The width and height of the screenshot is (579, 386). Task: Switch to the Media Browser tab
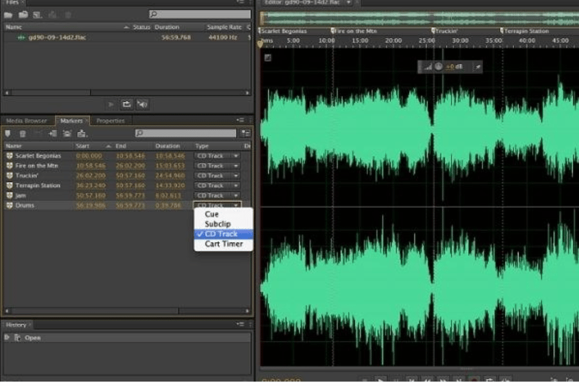coord(26,120)
